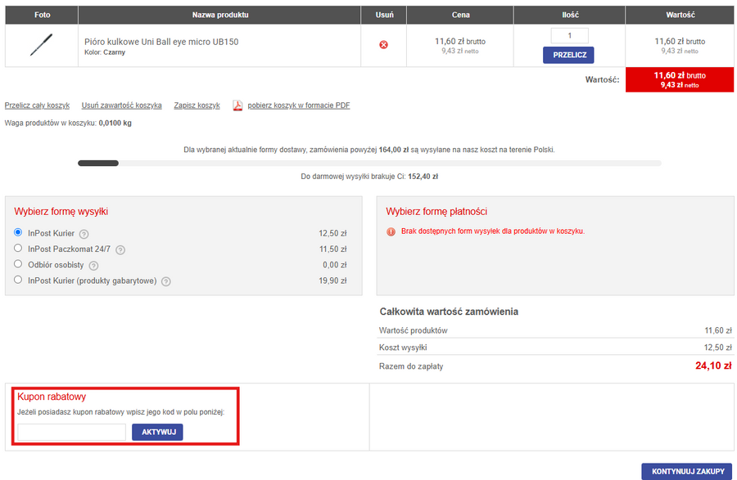Click KONTYNUUJ ZAKUPY button
This screenshot has height=480, width=737.
[x=687, y=471]
